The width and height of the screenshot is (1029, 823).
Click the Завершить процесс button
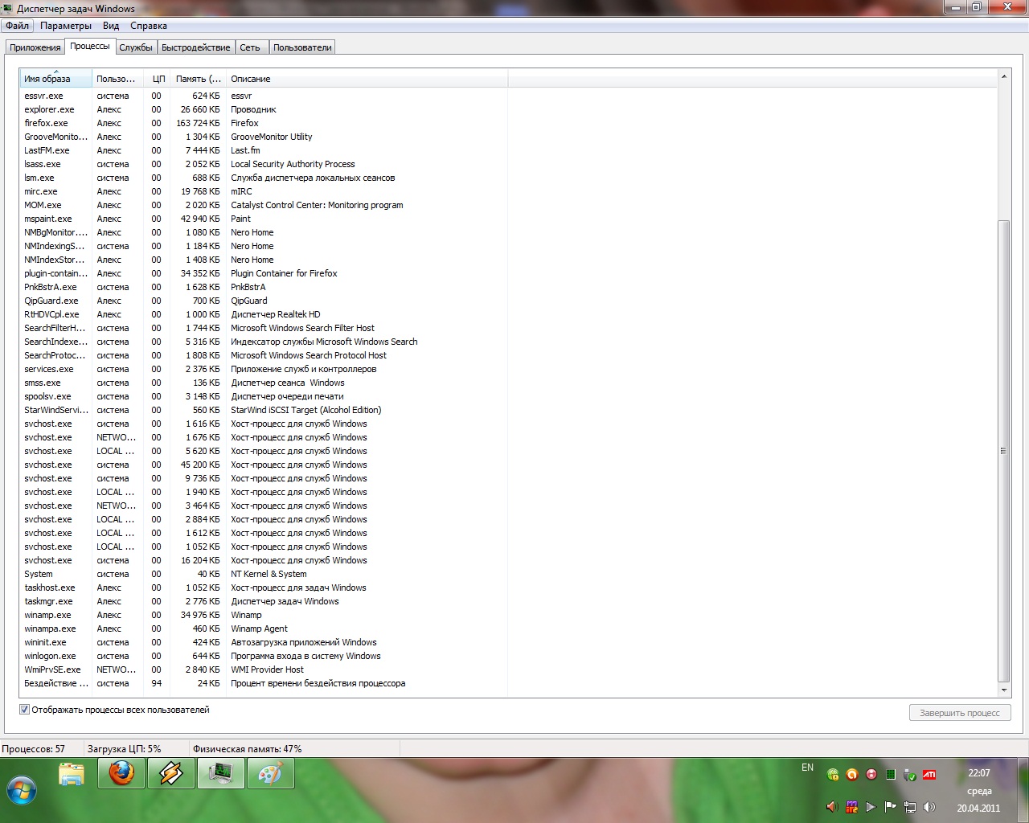click(x=959, y=713)
